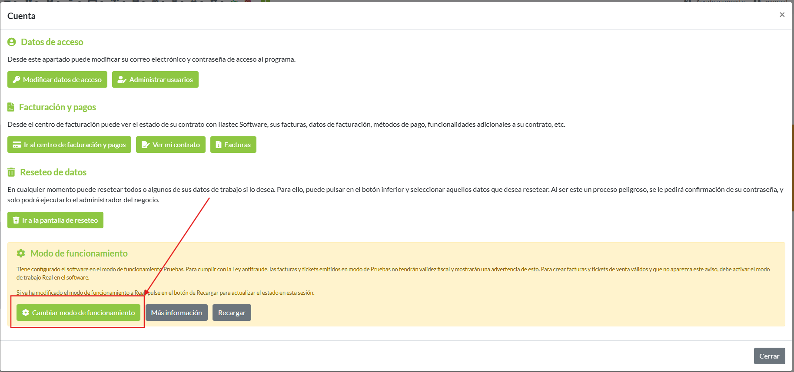Viewport: 794px width, 372px height.
Task: Open the Facturas button
Action: coord(233,145)
